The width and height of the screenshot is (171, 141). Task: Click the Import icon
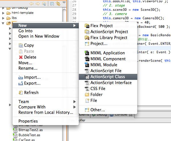pos(21,77)
